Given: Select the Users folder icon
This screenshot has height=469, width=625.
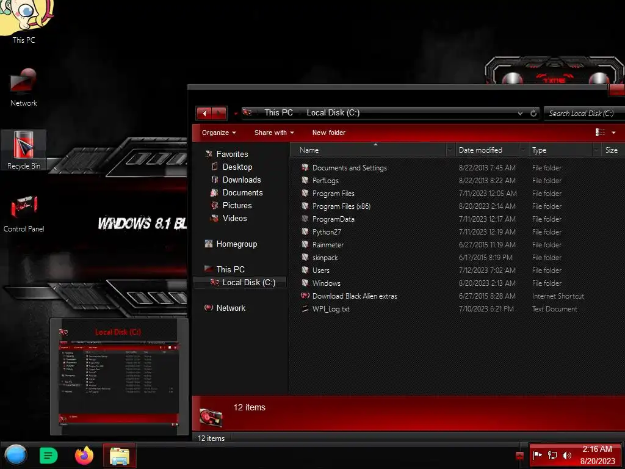Looking at the screenshot, I should tap(305, 270).
